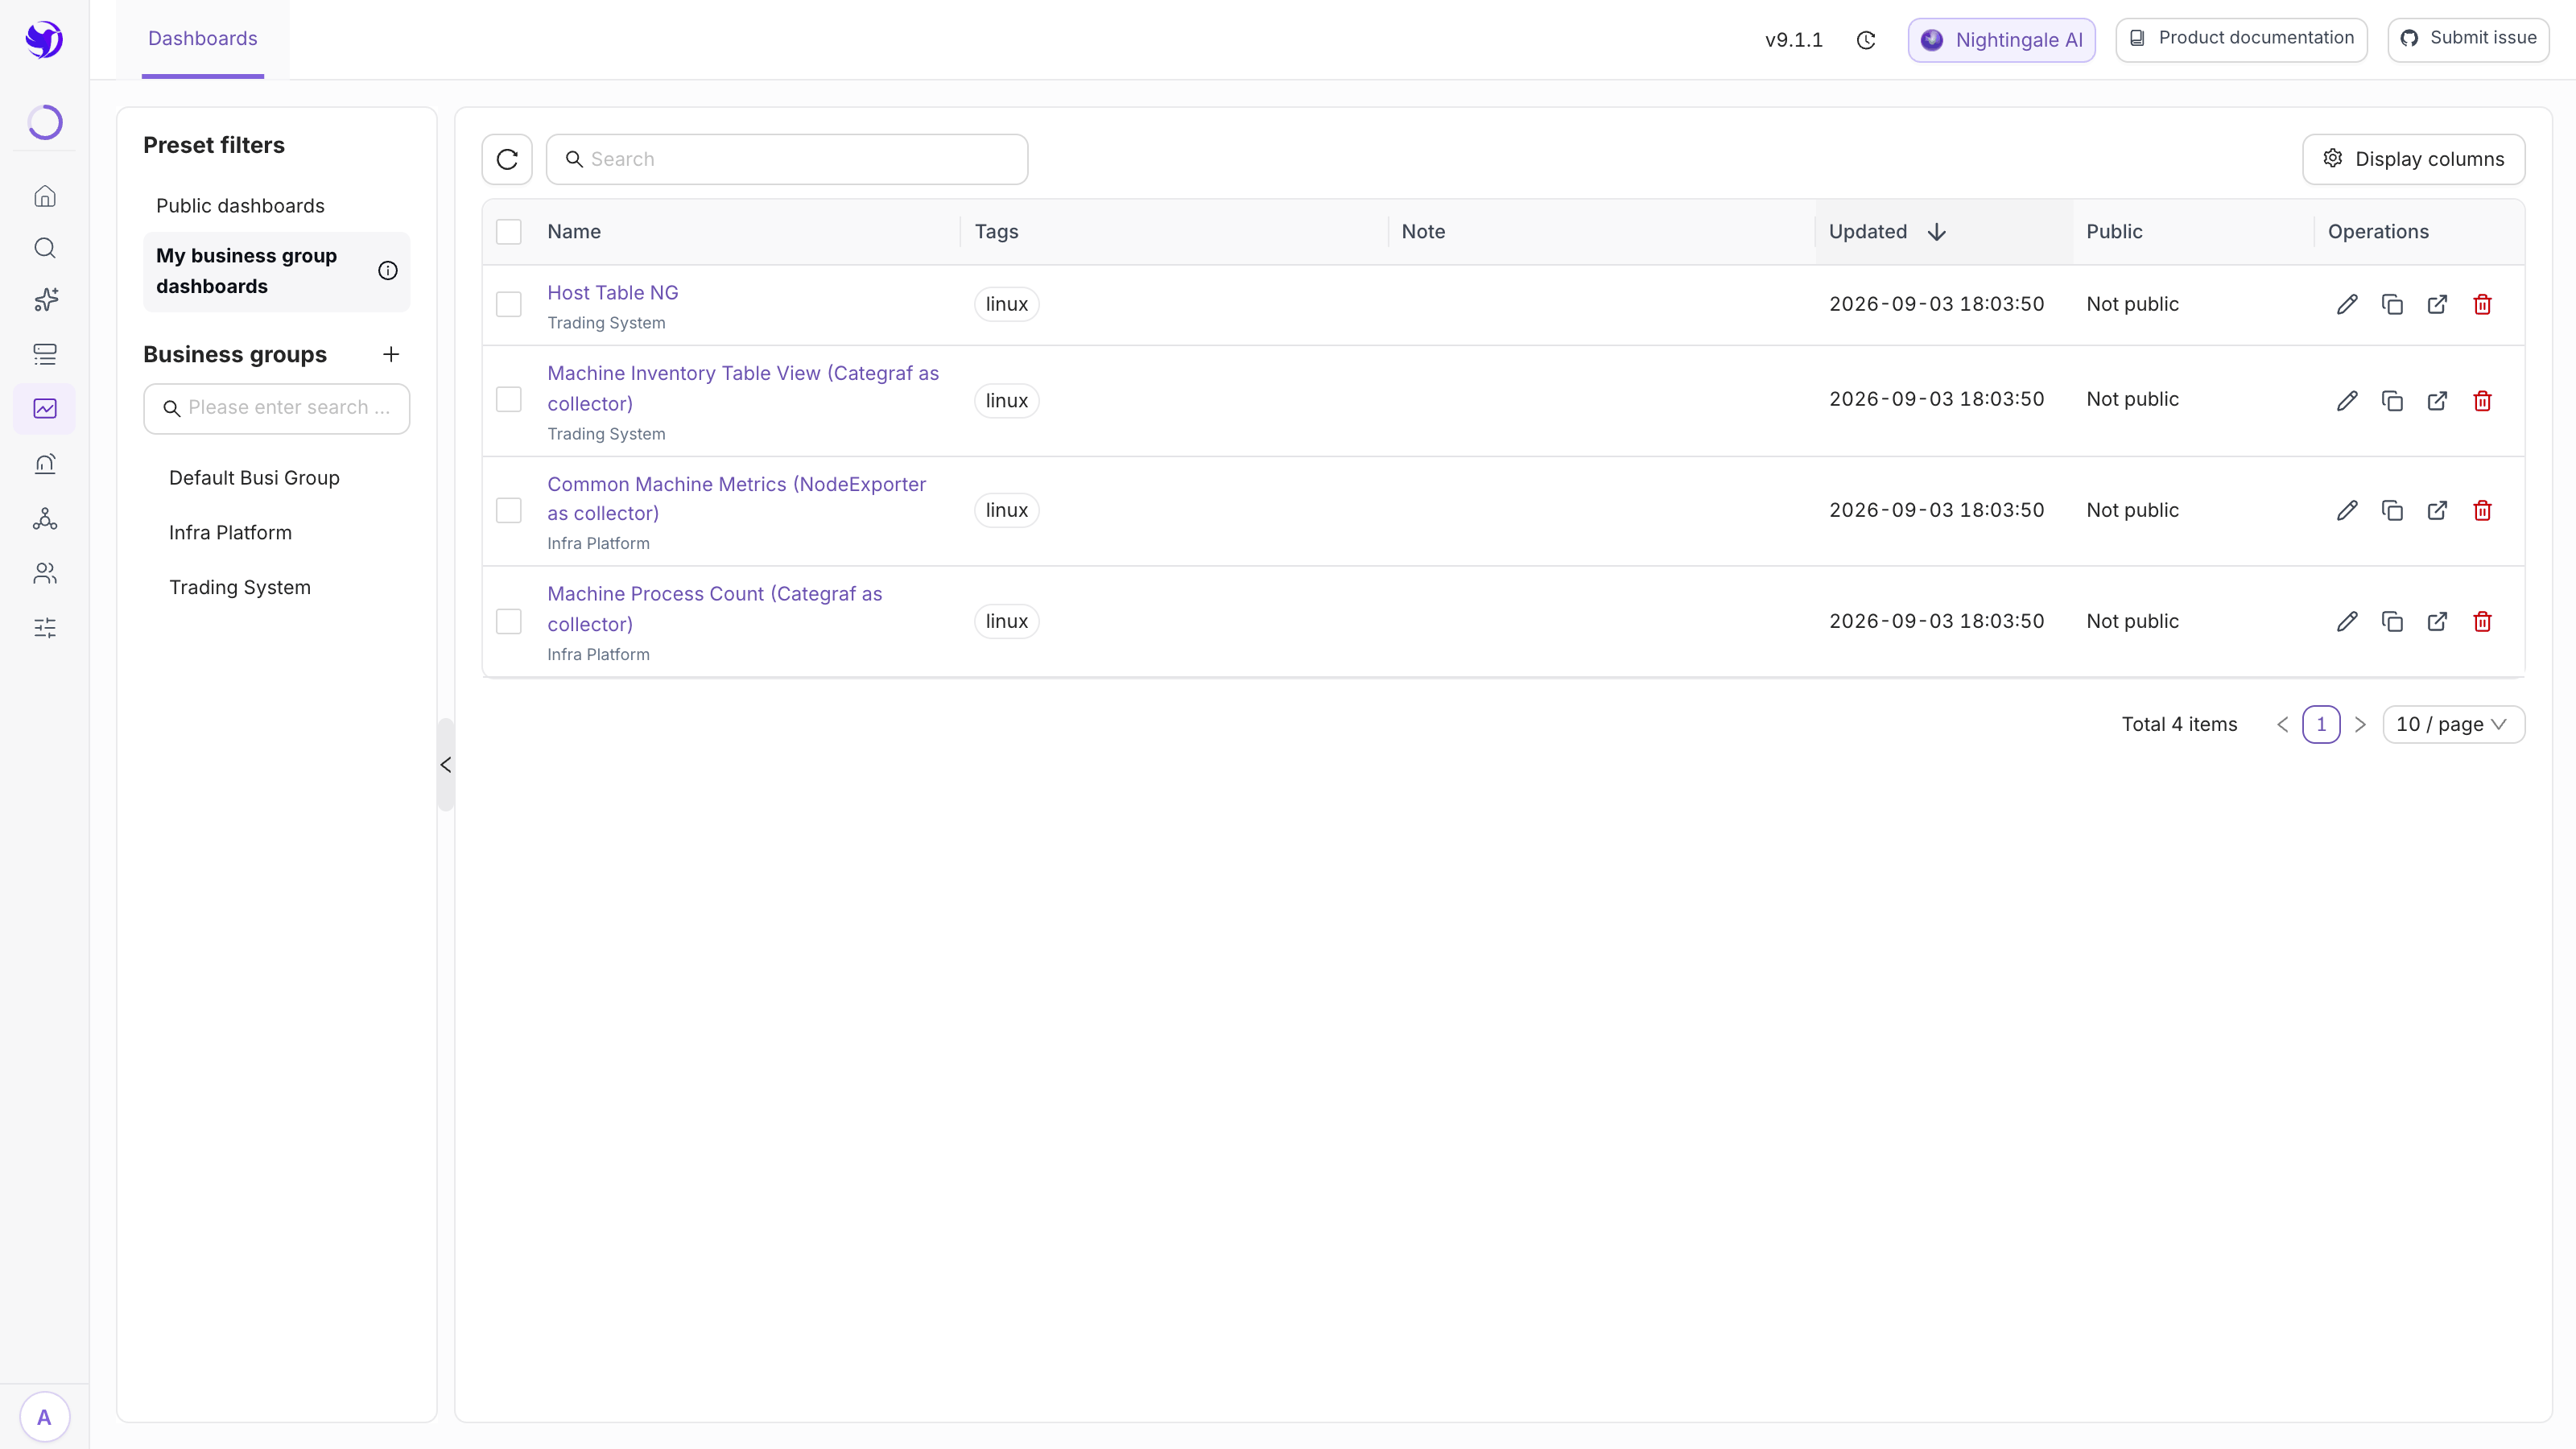The image size is (2576, 1449).
Task: Click Submit issue button
Action: (2468, 39)
